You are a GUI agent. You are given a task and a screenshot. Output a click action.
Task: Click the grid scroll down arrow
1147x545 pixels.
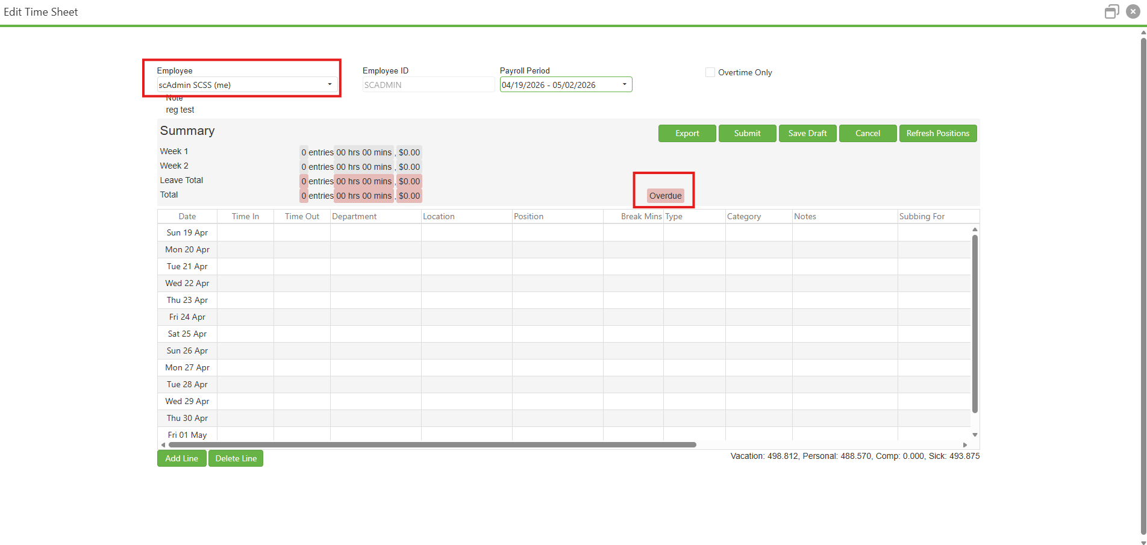[975, 435]
